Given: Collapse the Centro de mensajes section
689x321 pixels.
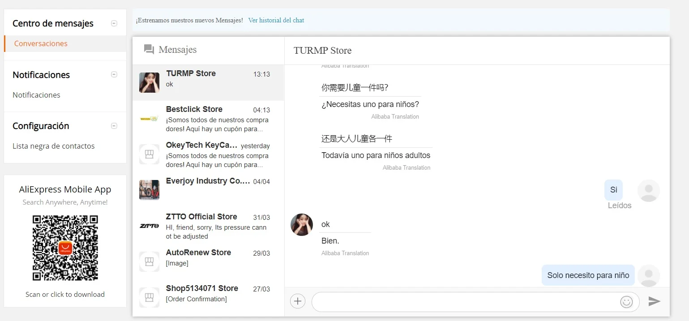Looking at the screenshot, I should [x=114, y=23].
